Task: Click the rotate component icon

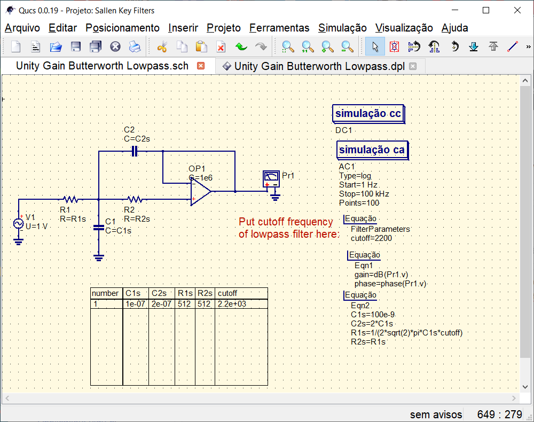Action: pos(455,46)
